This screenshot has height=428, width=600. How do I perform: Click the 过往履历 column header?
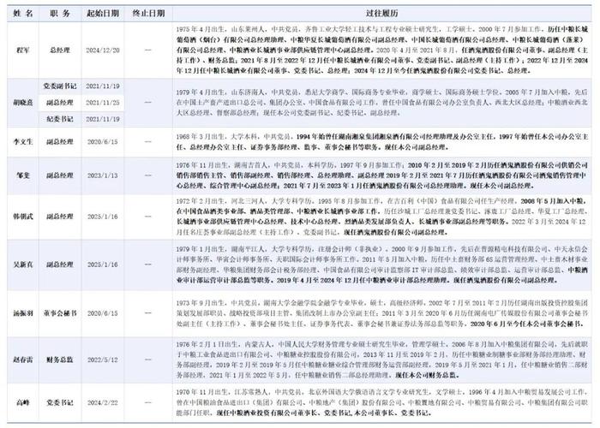381,14
